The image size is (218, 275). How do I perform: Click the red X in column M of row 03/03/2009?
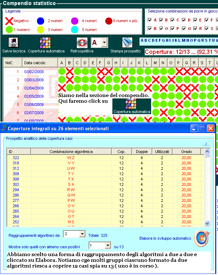[x=156, y=80]
